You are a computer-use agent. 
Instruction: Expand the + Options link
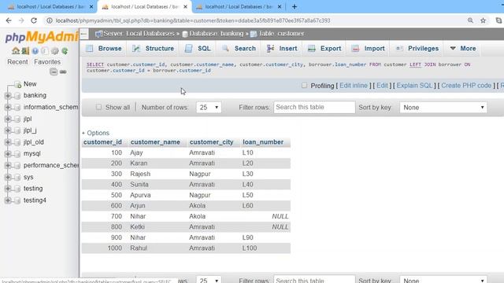[96, 133]
